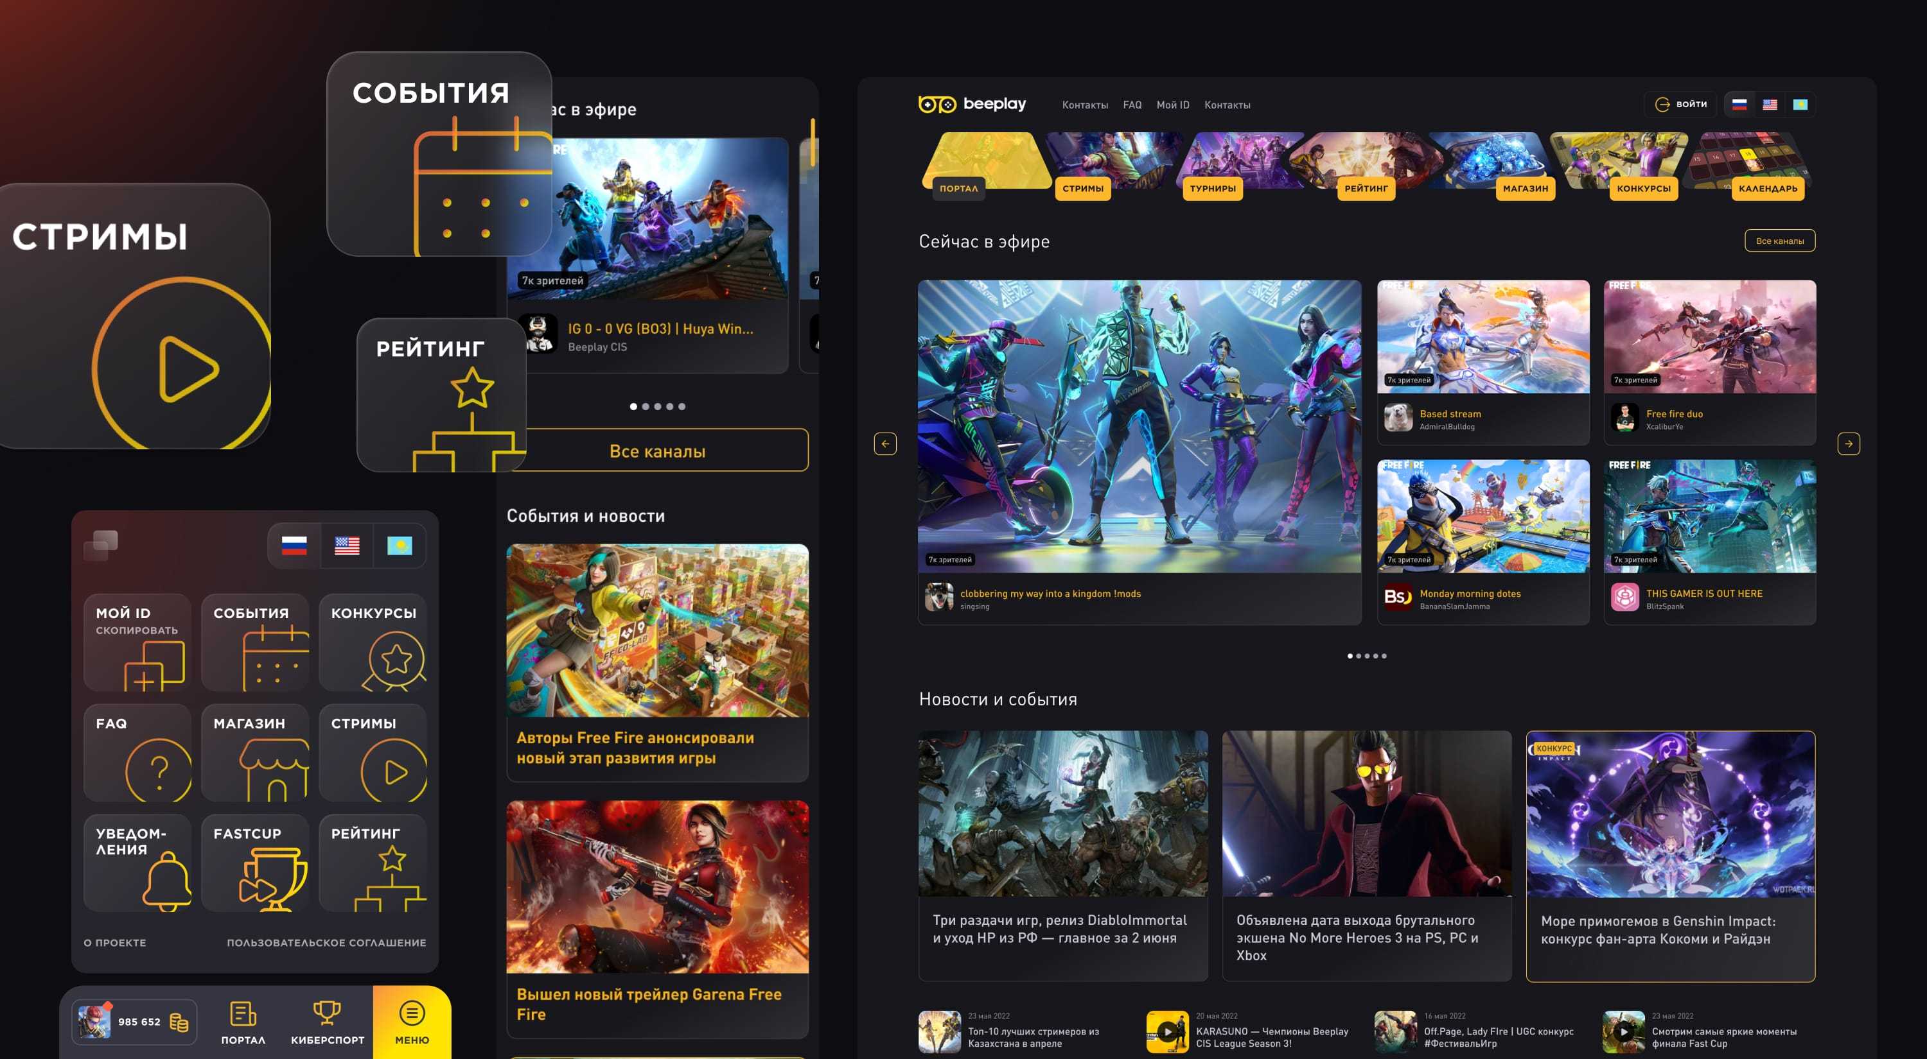Viewport: 1927px width, 1059px height.
Task: Tap КИБЕРСПОРТ trophy in bottom bar
Action: click(327, 1022)
